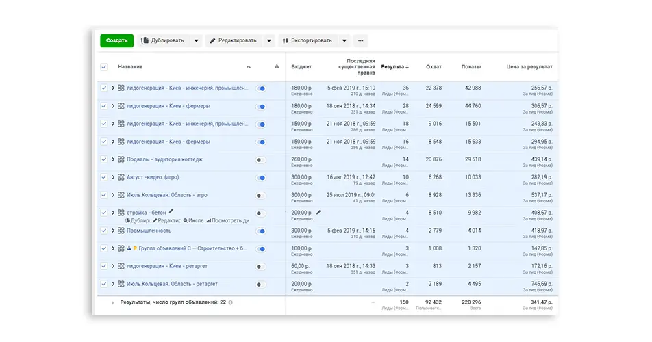The width and height of the screenshot is (652, 342).
Task: Open the Дублировать dropdown arrow
Action: (x=197, y=40)
